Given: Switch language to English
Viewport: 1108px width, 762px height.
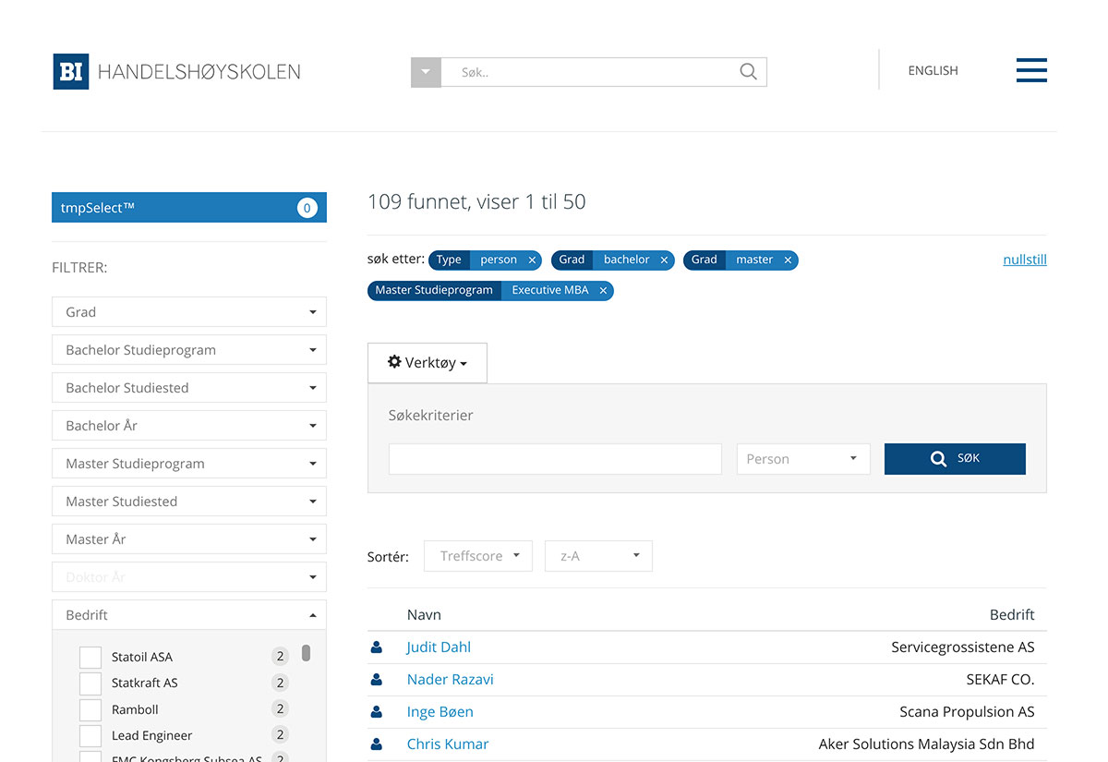Looking at the screenshot, I should click(x=933, y=70).
